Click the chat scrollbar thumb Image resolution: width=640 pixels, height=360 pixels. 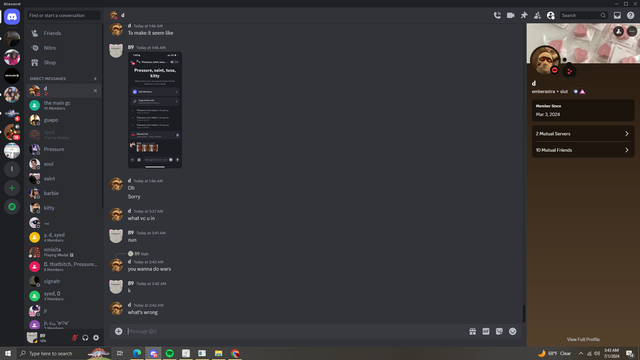tap(524, 314)
